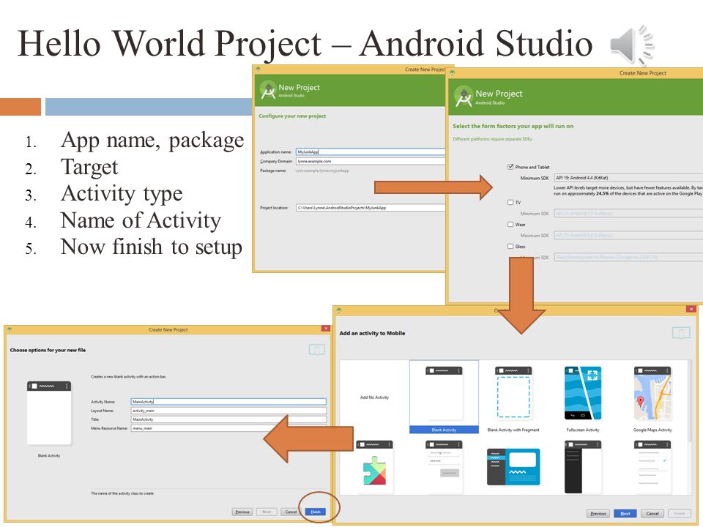
Task: Click 'Select the form factors' heading text
Action: click(x=513, y=126)
